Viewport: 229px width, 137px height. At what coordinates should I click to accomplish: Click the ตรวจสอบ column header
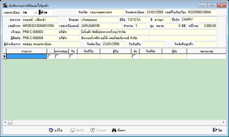(x=61, y=51)
